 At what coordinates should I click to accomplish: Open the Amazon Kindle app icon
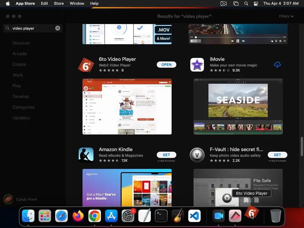click(x=86, y=155)
